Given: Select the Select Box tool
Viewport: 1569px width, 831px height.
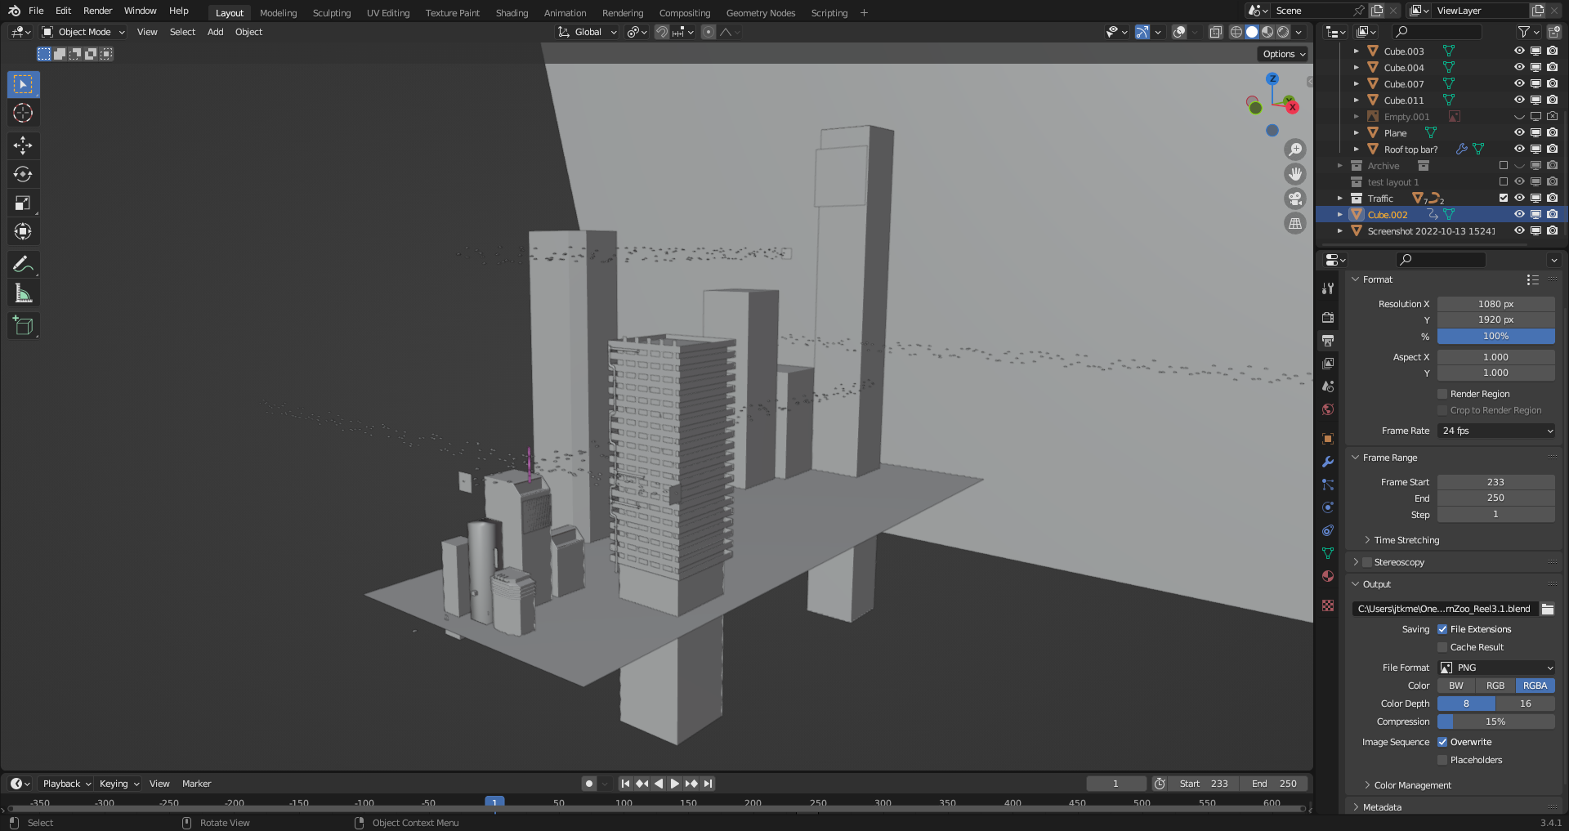Looking at the screenshot, I should pyautogui.click(x=23, y=84).
